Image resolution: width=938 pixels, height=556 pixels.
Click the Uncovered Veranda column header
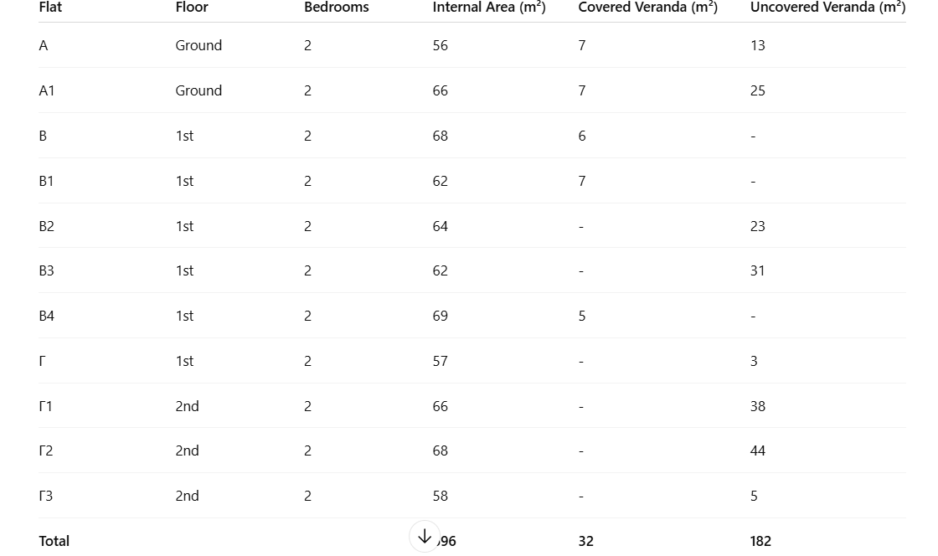click(827, 8)
